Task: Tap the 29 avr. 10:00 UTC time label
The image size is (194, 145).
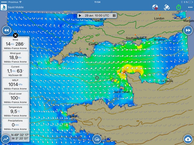Action: (97, 16)
